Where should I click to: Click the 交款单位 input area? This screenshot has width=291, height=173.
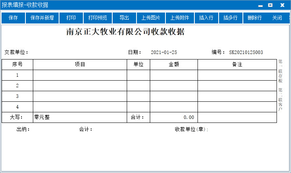(x=77, y=52)
